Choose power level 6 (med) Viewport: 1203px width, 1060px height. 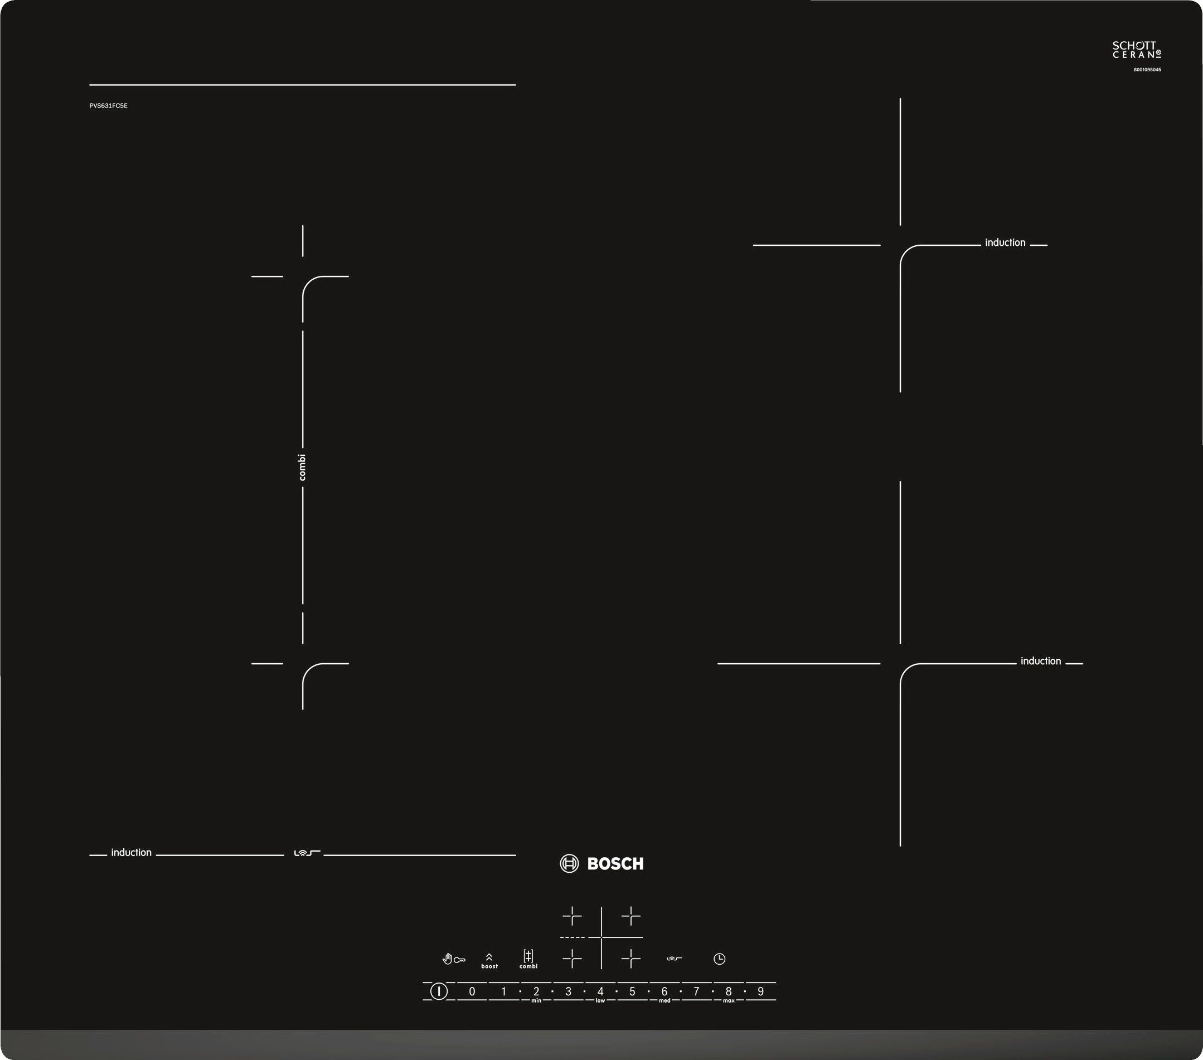coord(664,992)
